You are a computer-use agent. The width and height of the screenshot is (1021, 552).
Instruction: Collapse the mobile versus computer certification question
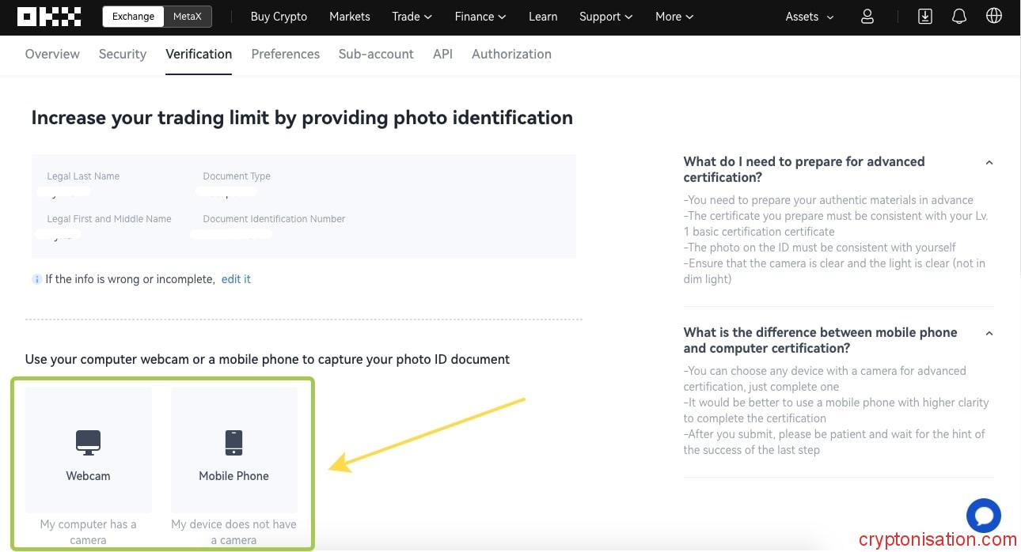coord(989,333)
